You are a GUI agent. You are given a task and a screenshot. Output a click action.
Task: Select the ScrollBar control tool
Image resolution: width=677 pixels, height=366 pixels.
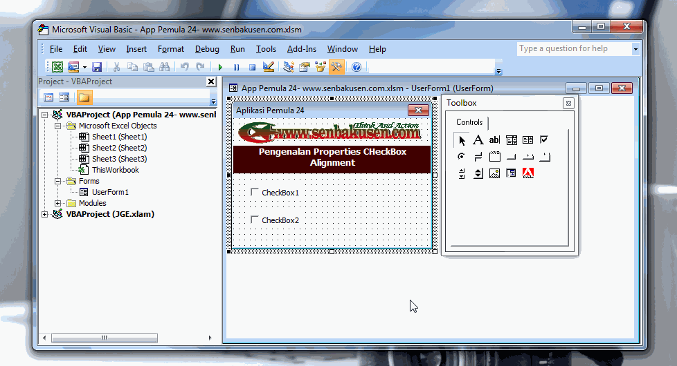tap(462, 173)
